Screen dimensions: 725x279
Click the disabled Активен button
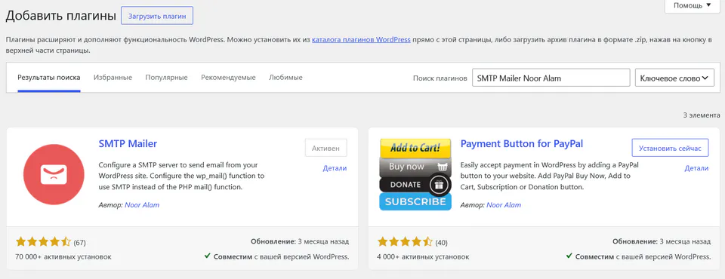click(326, 149)
